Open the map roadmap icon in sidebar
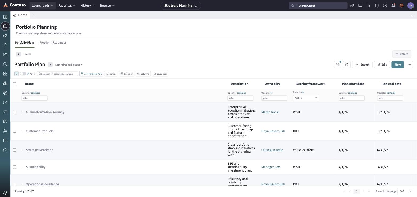This screenshot has height=197, width=417. pyautogui.click(x=5, y=122)
